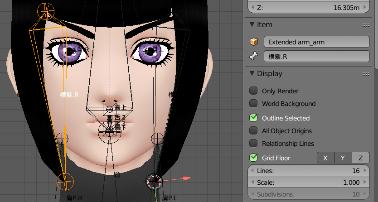This screenshot has height=202, width=378.
Task: Turn off the Grid Floor checkbox
Action: [253, 158]
